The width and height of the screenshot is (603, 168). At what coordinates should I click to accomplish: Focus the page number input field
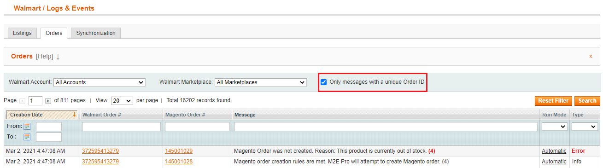click(x=35, y=101)
